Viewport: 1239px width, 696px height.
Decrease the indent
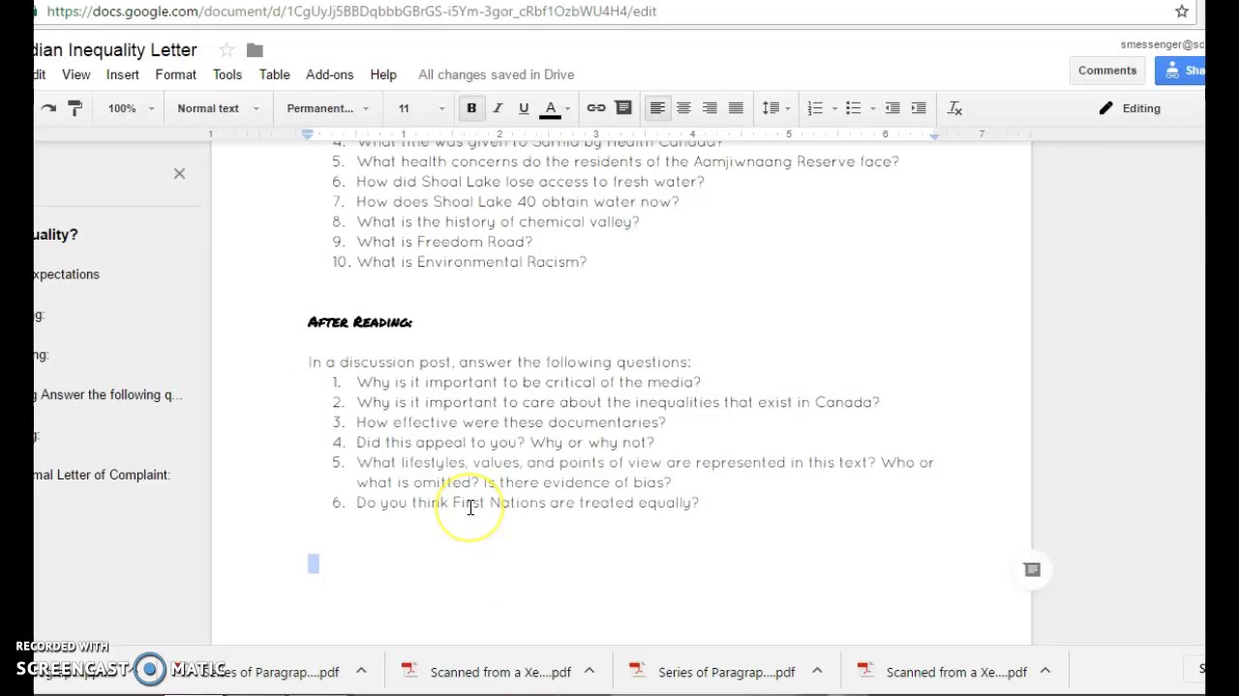892,108
